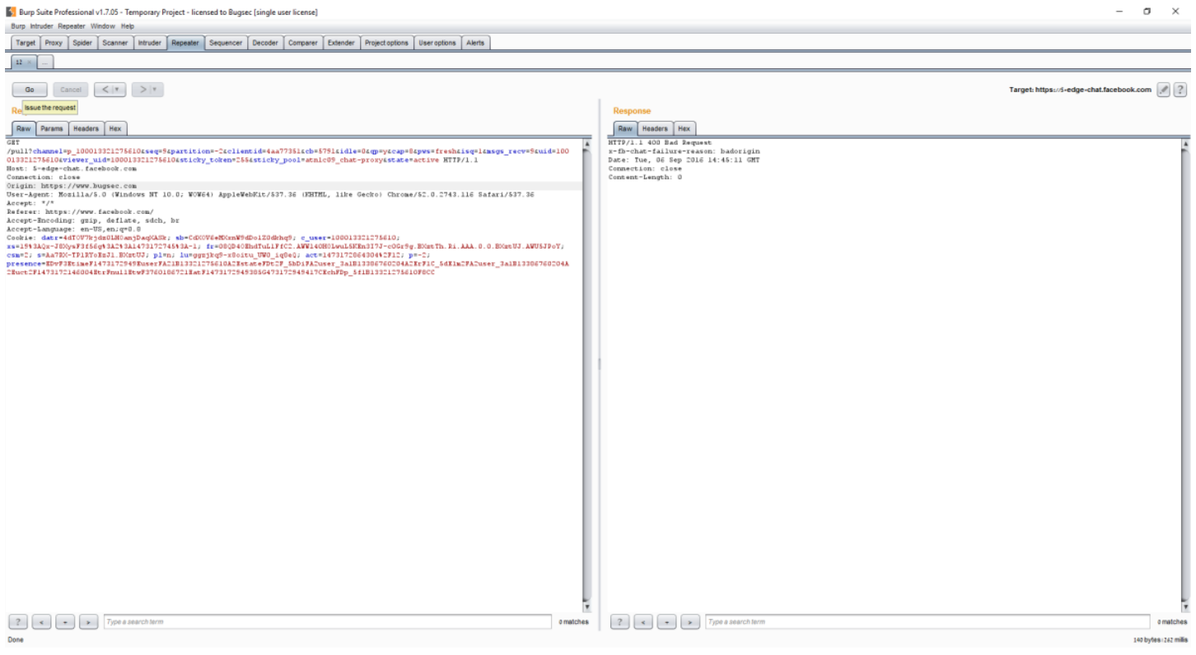
Task: Click the request pane vertical scrollbar
Action: [587, 374]
